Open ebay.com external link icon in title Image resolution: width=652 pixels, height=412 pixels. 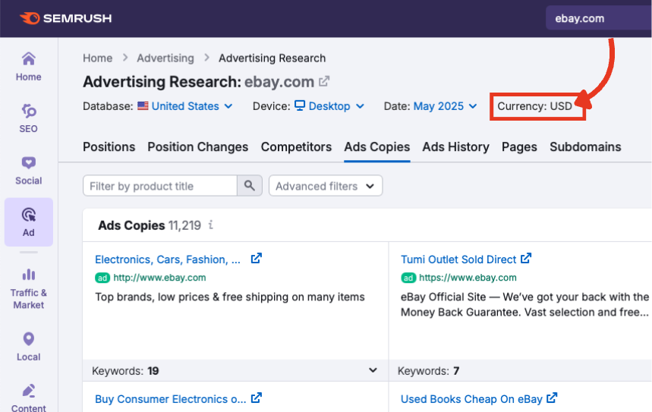coord(324,81)
